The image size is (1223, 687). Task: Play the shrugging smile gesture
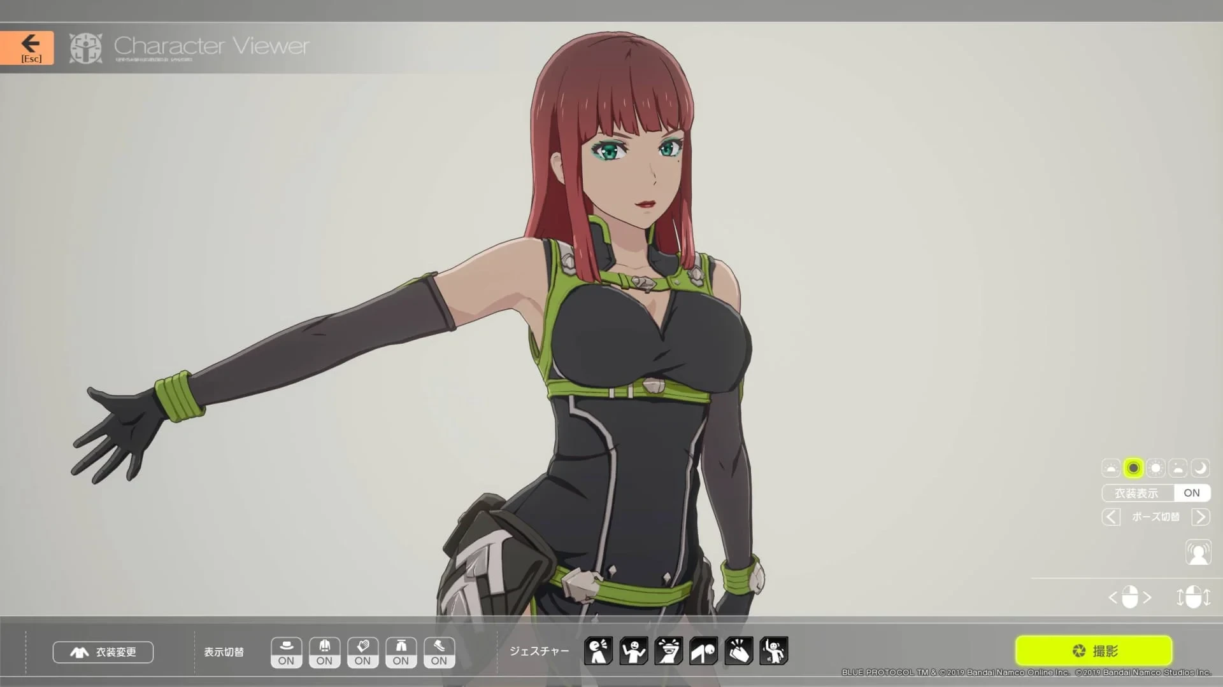coord(634,651)
